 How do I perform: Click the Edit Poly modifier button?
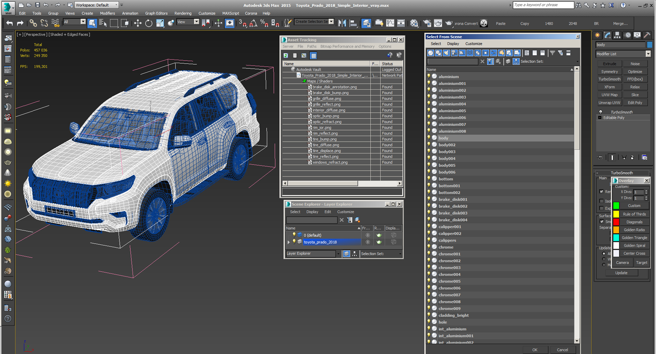point(635,103)
